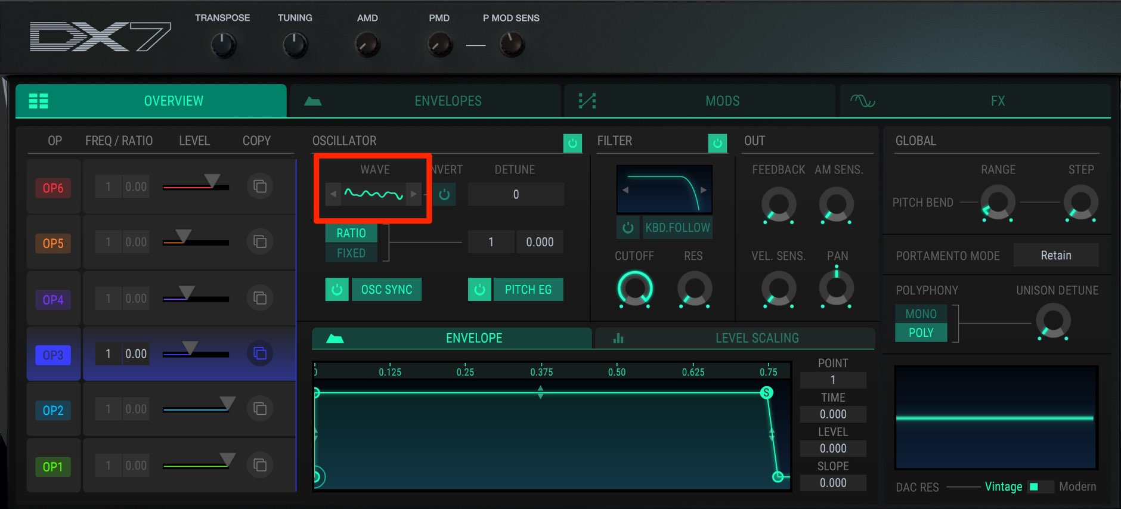
Task: Click the copy icon for OP3
Action: (260, 353)
